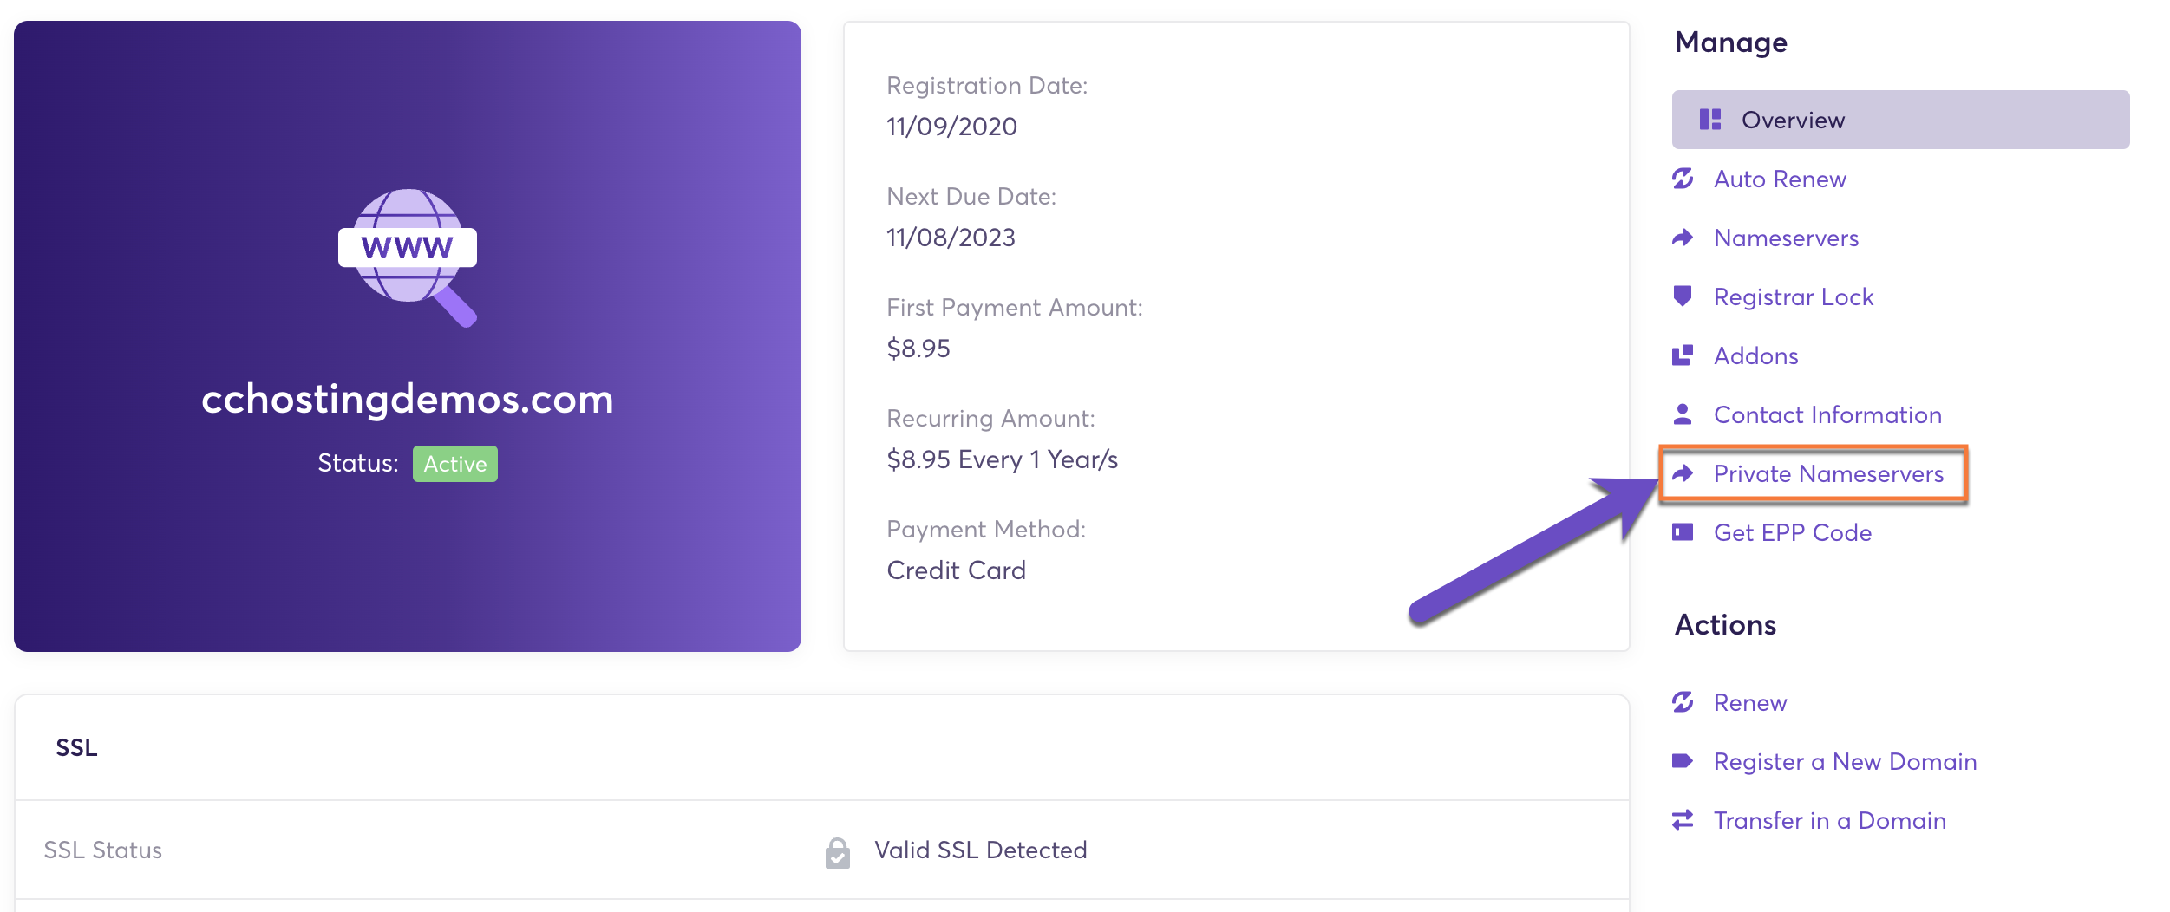Click the Register a New Domain link

pyautogui.click(x=1845, y=761)
